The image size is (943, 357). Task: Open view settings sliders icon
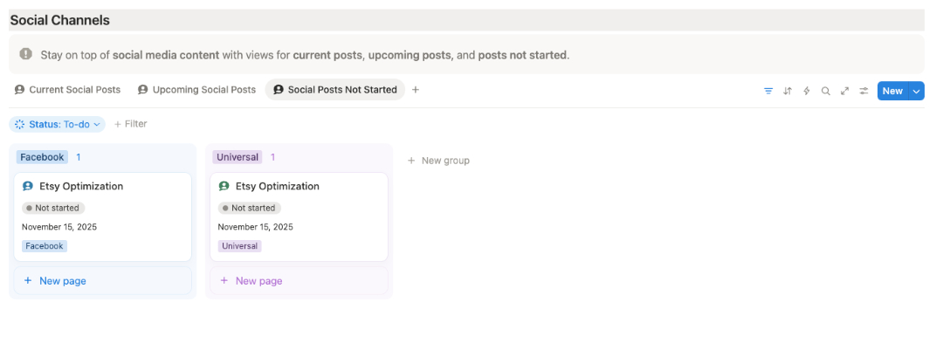coord(864,91)
